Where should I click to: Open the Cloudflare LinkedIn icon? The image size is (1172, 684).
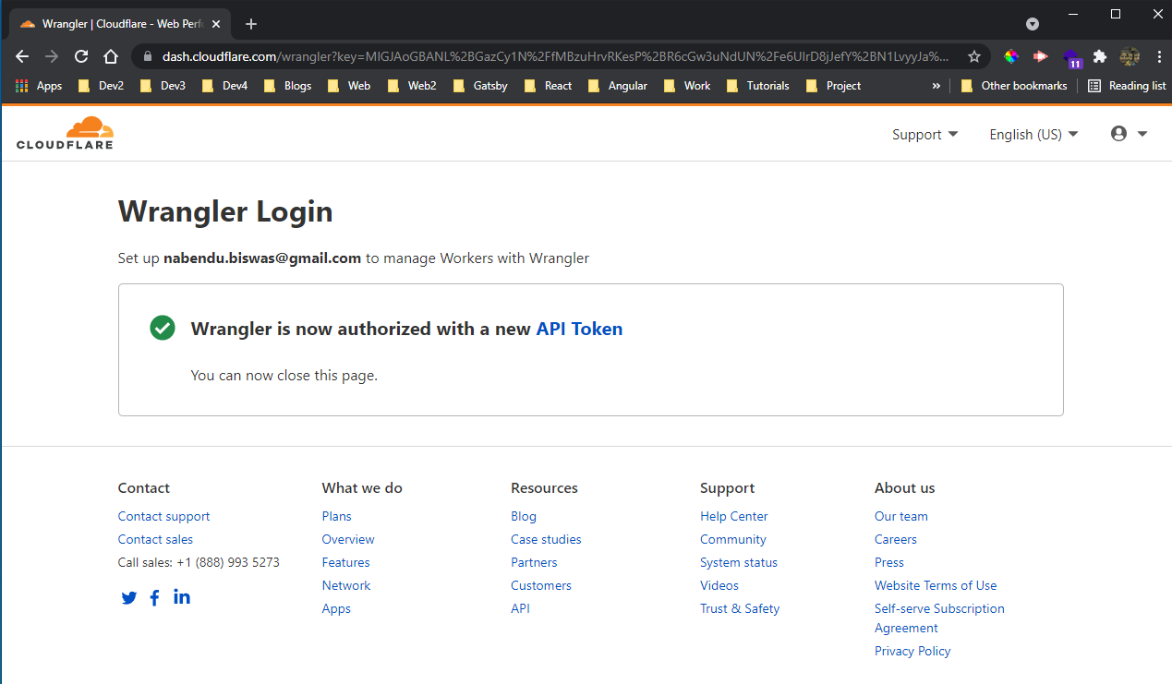[182, 596]
